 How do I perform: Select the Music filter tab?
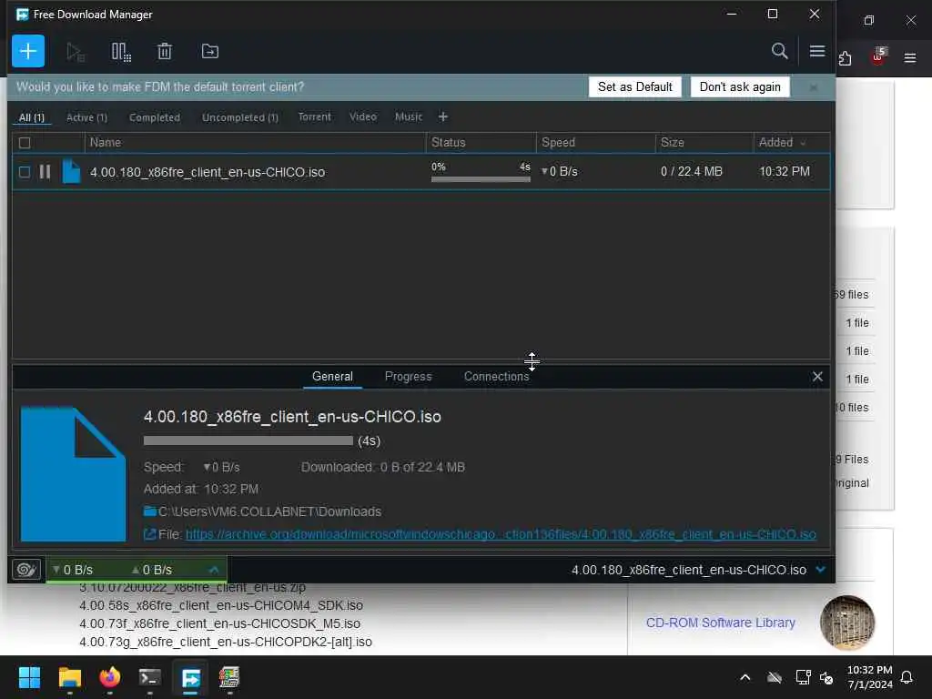coord(409,117)
